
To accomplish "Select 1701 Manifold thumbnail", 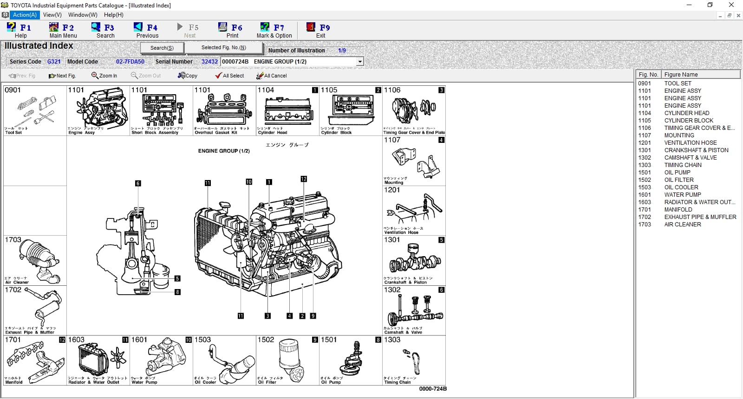I will click(x=35, y=360).
